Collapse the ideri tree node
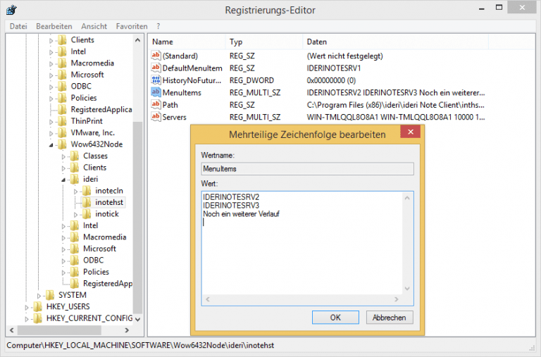This screenshot has width=541, height=357. [x=63, y=180]
